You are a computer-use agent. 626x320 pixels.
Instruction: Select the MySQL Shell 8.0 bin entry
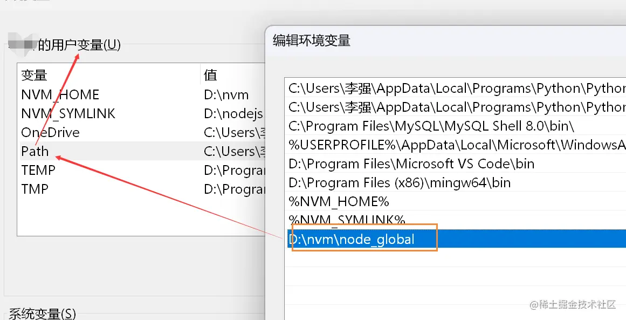[456, 126]
